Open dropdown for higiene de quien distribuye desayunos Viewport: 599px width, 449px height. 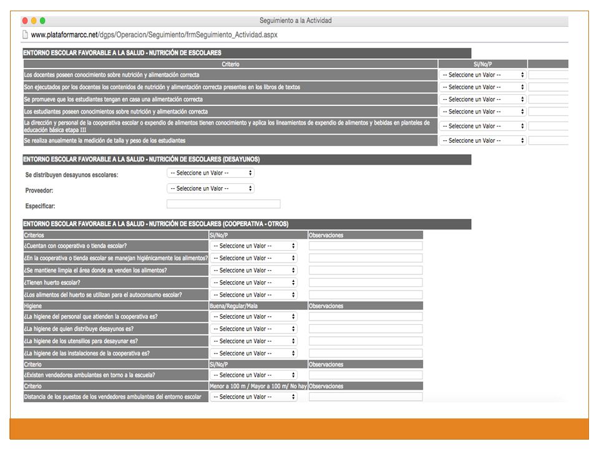click(253, 329)
